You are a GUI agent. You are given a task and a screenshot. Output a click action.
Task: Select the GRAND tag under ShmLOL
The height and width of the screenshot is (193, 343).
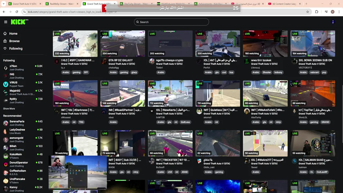pos(325,122)
